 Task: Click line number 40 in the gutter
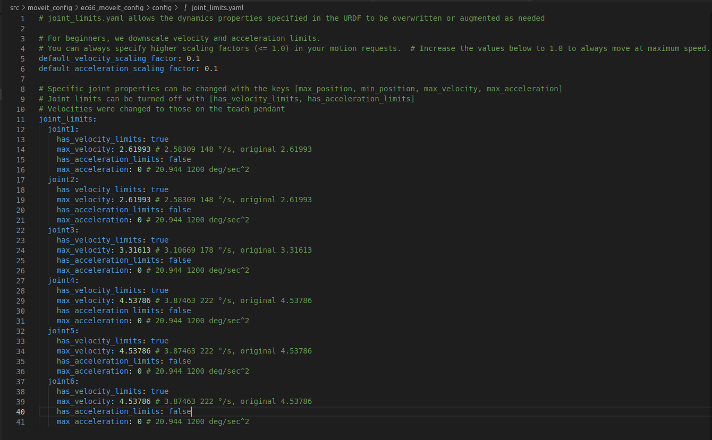21,412
